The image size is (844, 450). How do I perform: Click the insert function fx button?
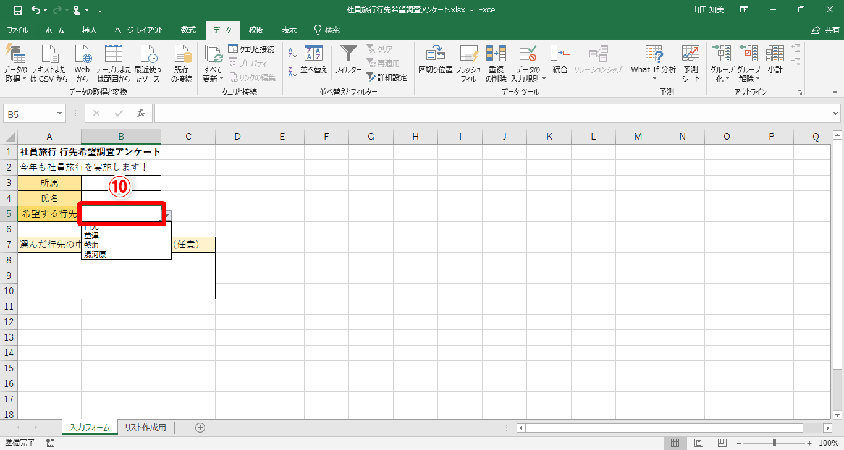[141, 114]
